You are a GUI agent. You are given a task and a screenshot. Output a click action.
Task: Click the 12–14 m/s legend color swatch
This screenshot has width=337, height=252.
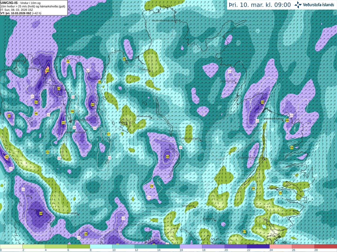(x=146, y=246)
